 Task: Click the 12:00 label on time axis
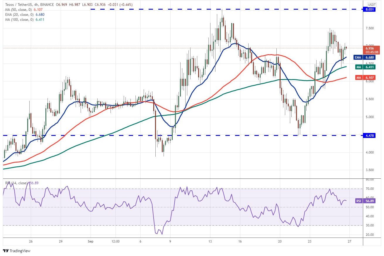[116, 242]
